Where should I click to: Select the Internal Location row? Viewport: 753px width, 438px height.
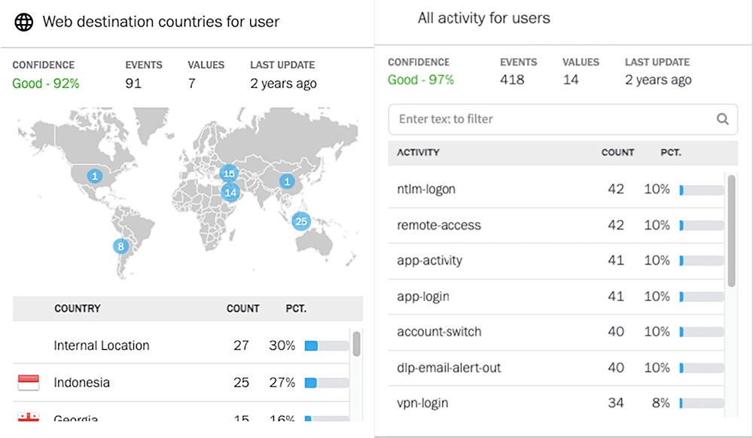(x=181, y=345)
